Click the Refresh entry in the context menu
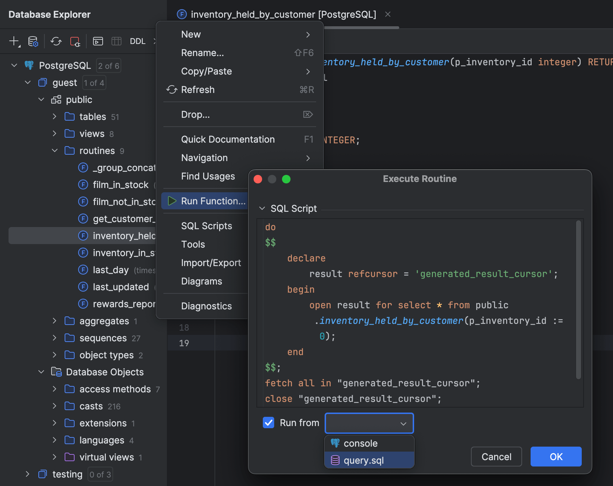The width and height of the screenshot is (613, 486). click(198, 89)
